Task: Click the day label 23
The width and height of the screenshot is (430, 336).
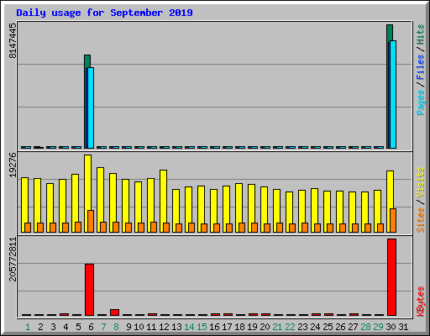Action: [302, 327]
